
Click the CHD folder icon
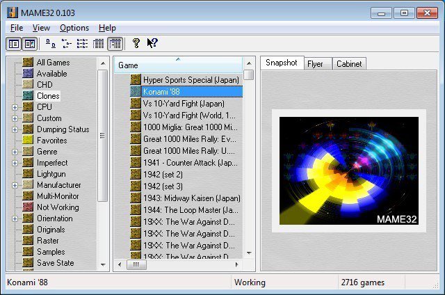coord(28,84)
